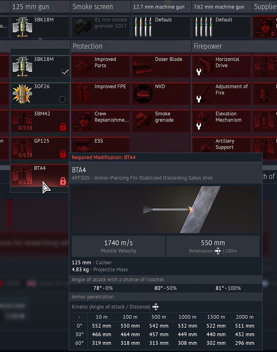Click the NVD night vision icon
This screenshot has height=352, width=277.
(143, 94)
